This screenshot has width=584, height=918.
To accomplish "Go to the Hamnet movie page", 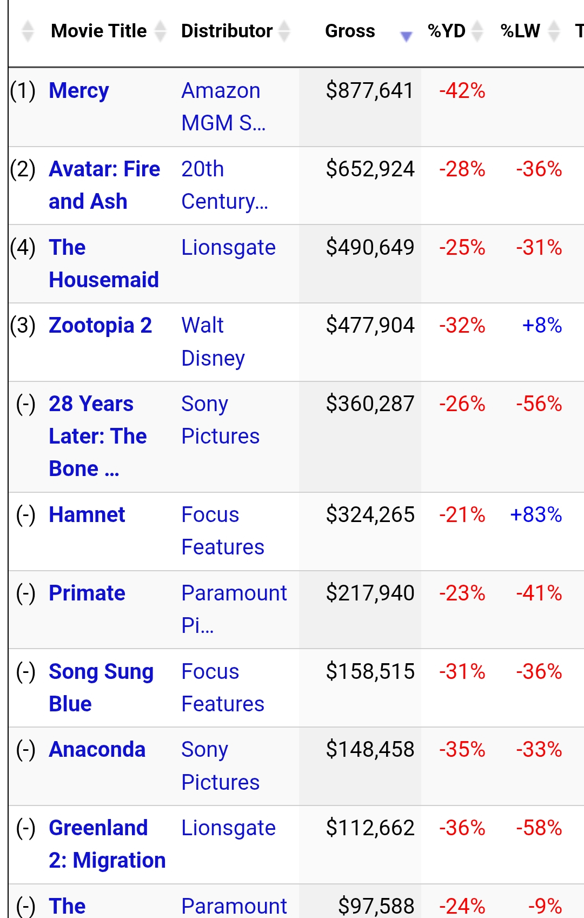I will point(87,514).
